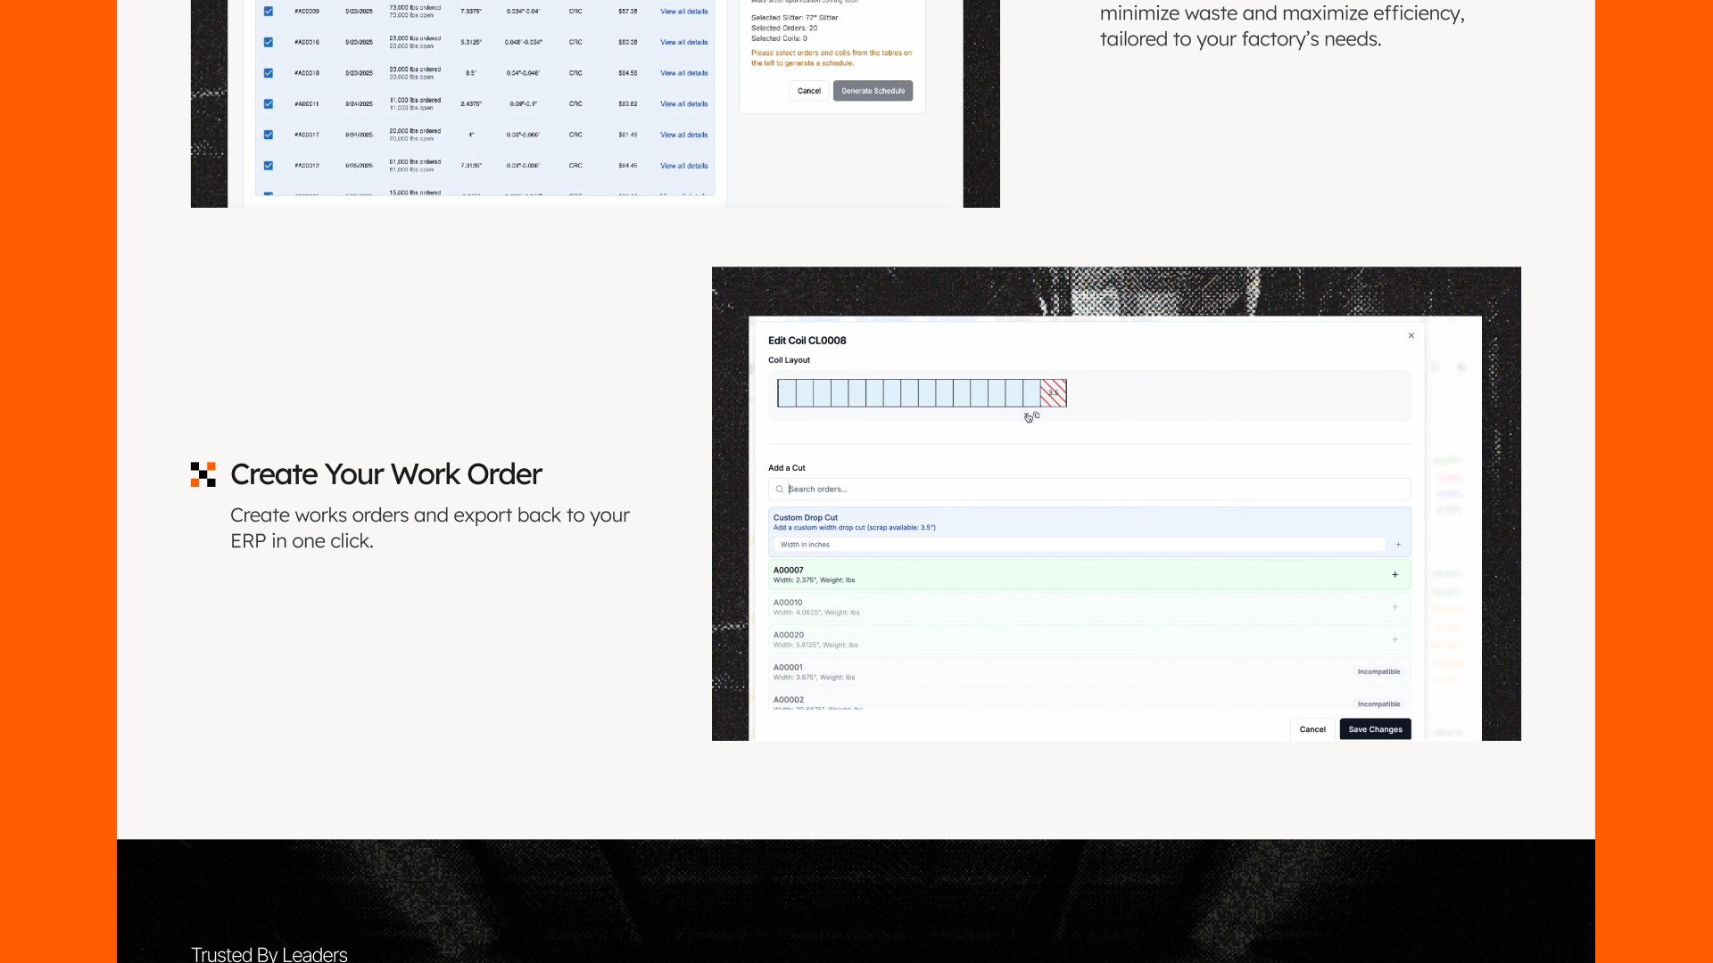Viewport: 1713px width, 963px height.
Task: Add order A00007 with plus icon
Action: (1394, 575)
